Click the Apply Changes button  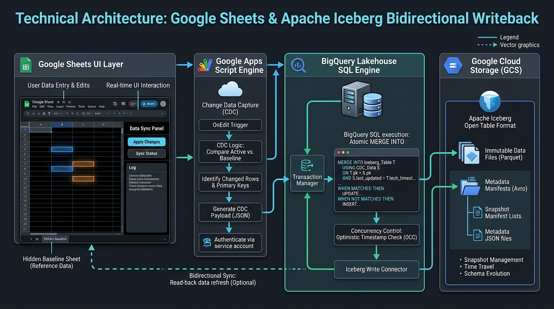147,142
